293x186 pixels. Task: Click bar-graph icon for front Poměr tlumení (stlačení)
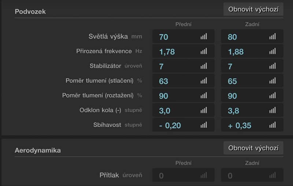click(204, 81)
